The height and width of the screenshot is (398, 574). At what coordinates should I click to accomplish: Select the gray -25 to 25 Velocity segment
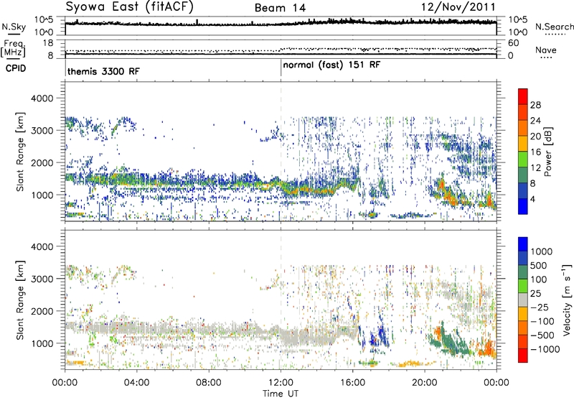coord(523,300)
